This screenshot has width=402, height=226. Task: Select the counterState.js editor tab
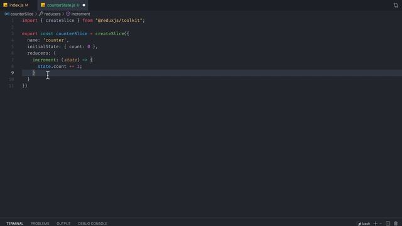coord(63,5)
